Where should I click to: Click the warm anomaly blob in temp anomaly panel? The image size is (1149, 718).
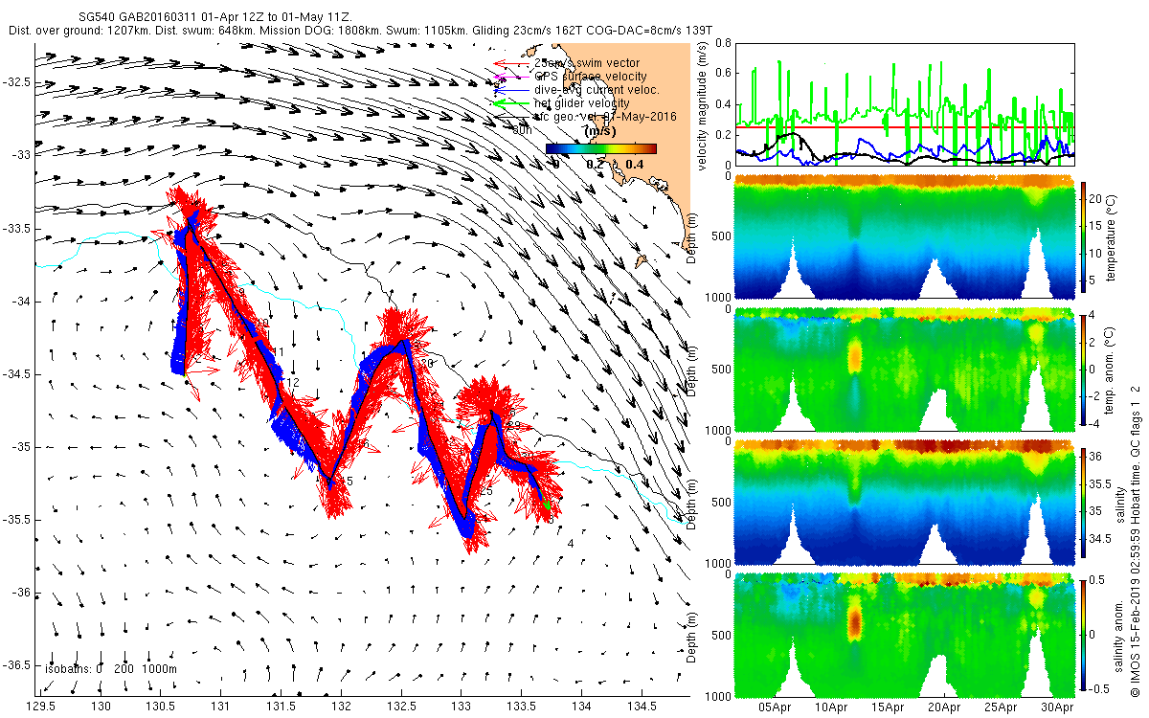pyautogui.click(x=853, y=357)
